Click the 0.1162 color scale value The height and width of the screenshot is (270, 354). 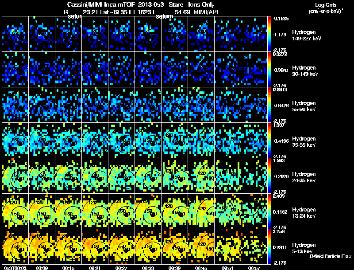pyautogui.click(x=281, y=212)
